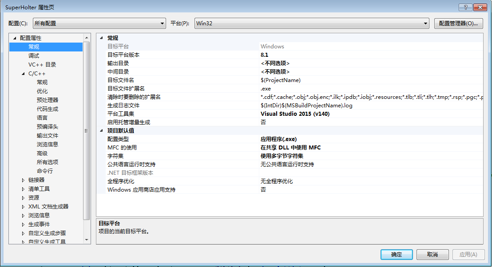Click the $(ProjectName) value field
This screenshot has width=492, height=267.
[371, 80]
